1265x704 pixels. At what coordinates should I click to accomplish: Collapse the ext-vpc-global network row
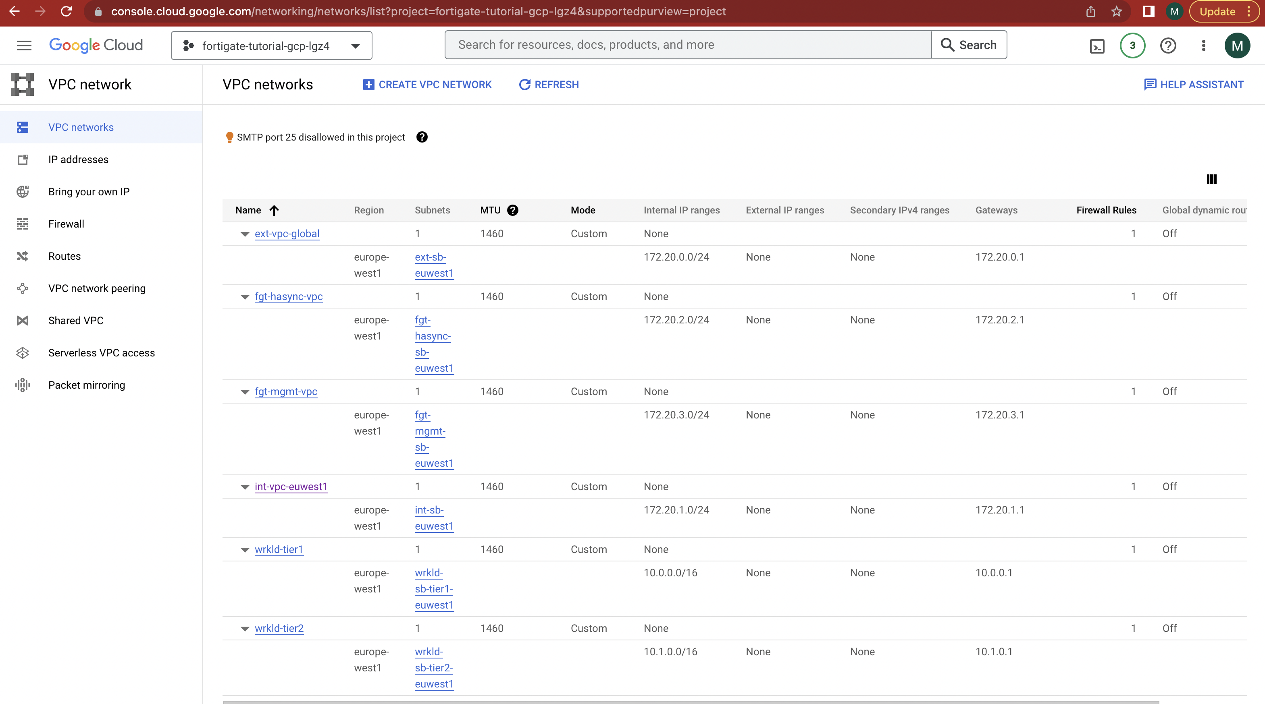tap(245, 234)
